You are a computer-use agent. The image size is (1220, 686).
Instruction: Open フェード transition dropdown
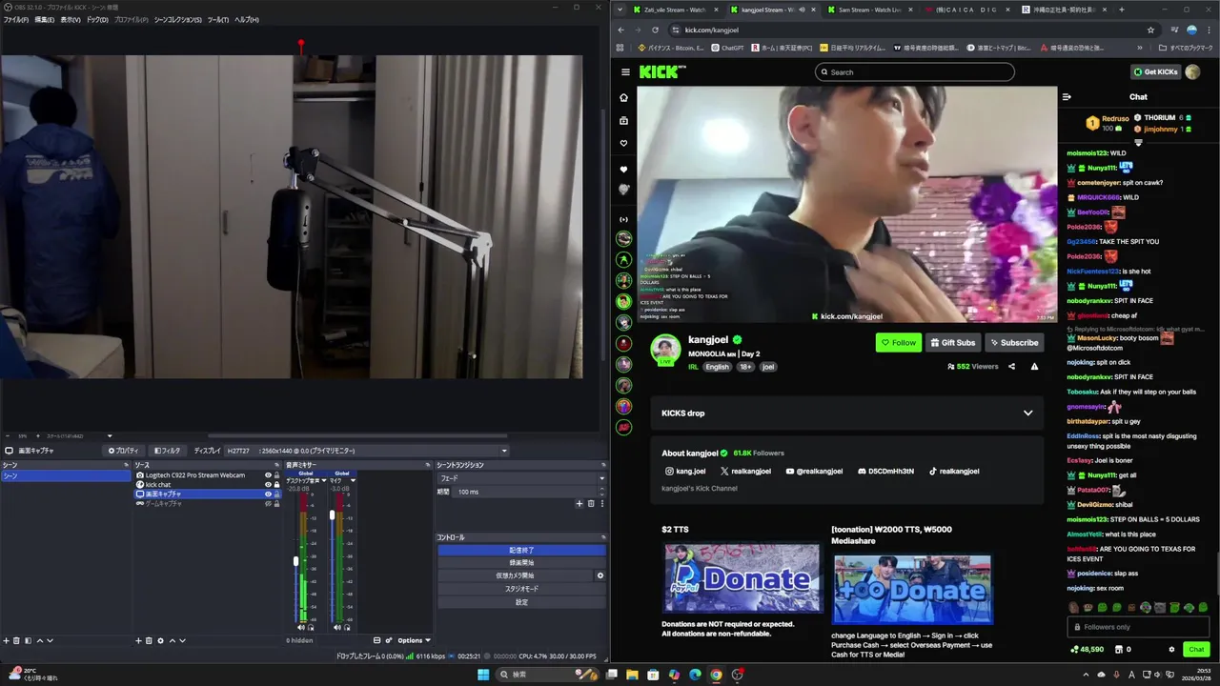(x=520, y=478)
